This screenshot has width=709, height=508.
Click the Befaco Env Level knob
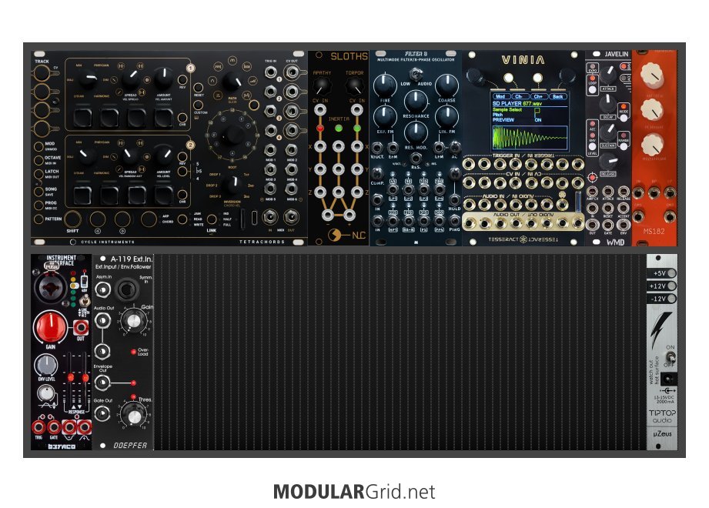(45, 365)
